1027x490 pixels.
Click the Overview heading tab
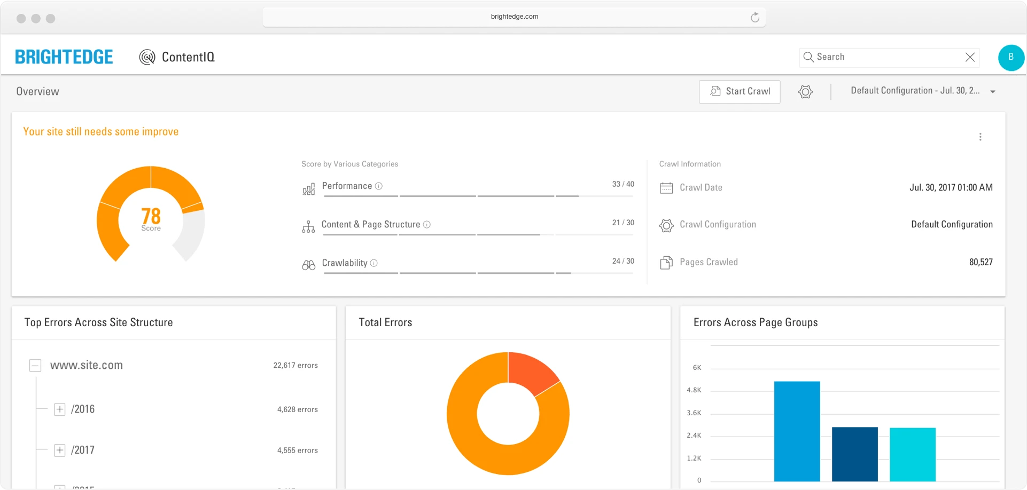(38, 92)
